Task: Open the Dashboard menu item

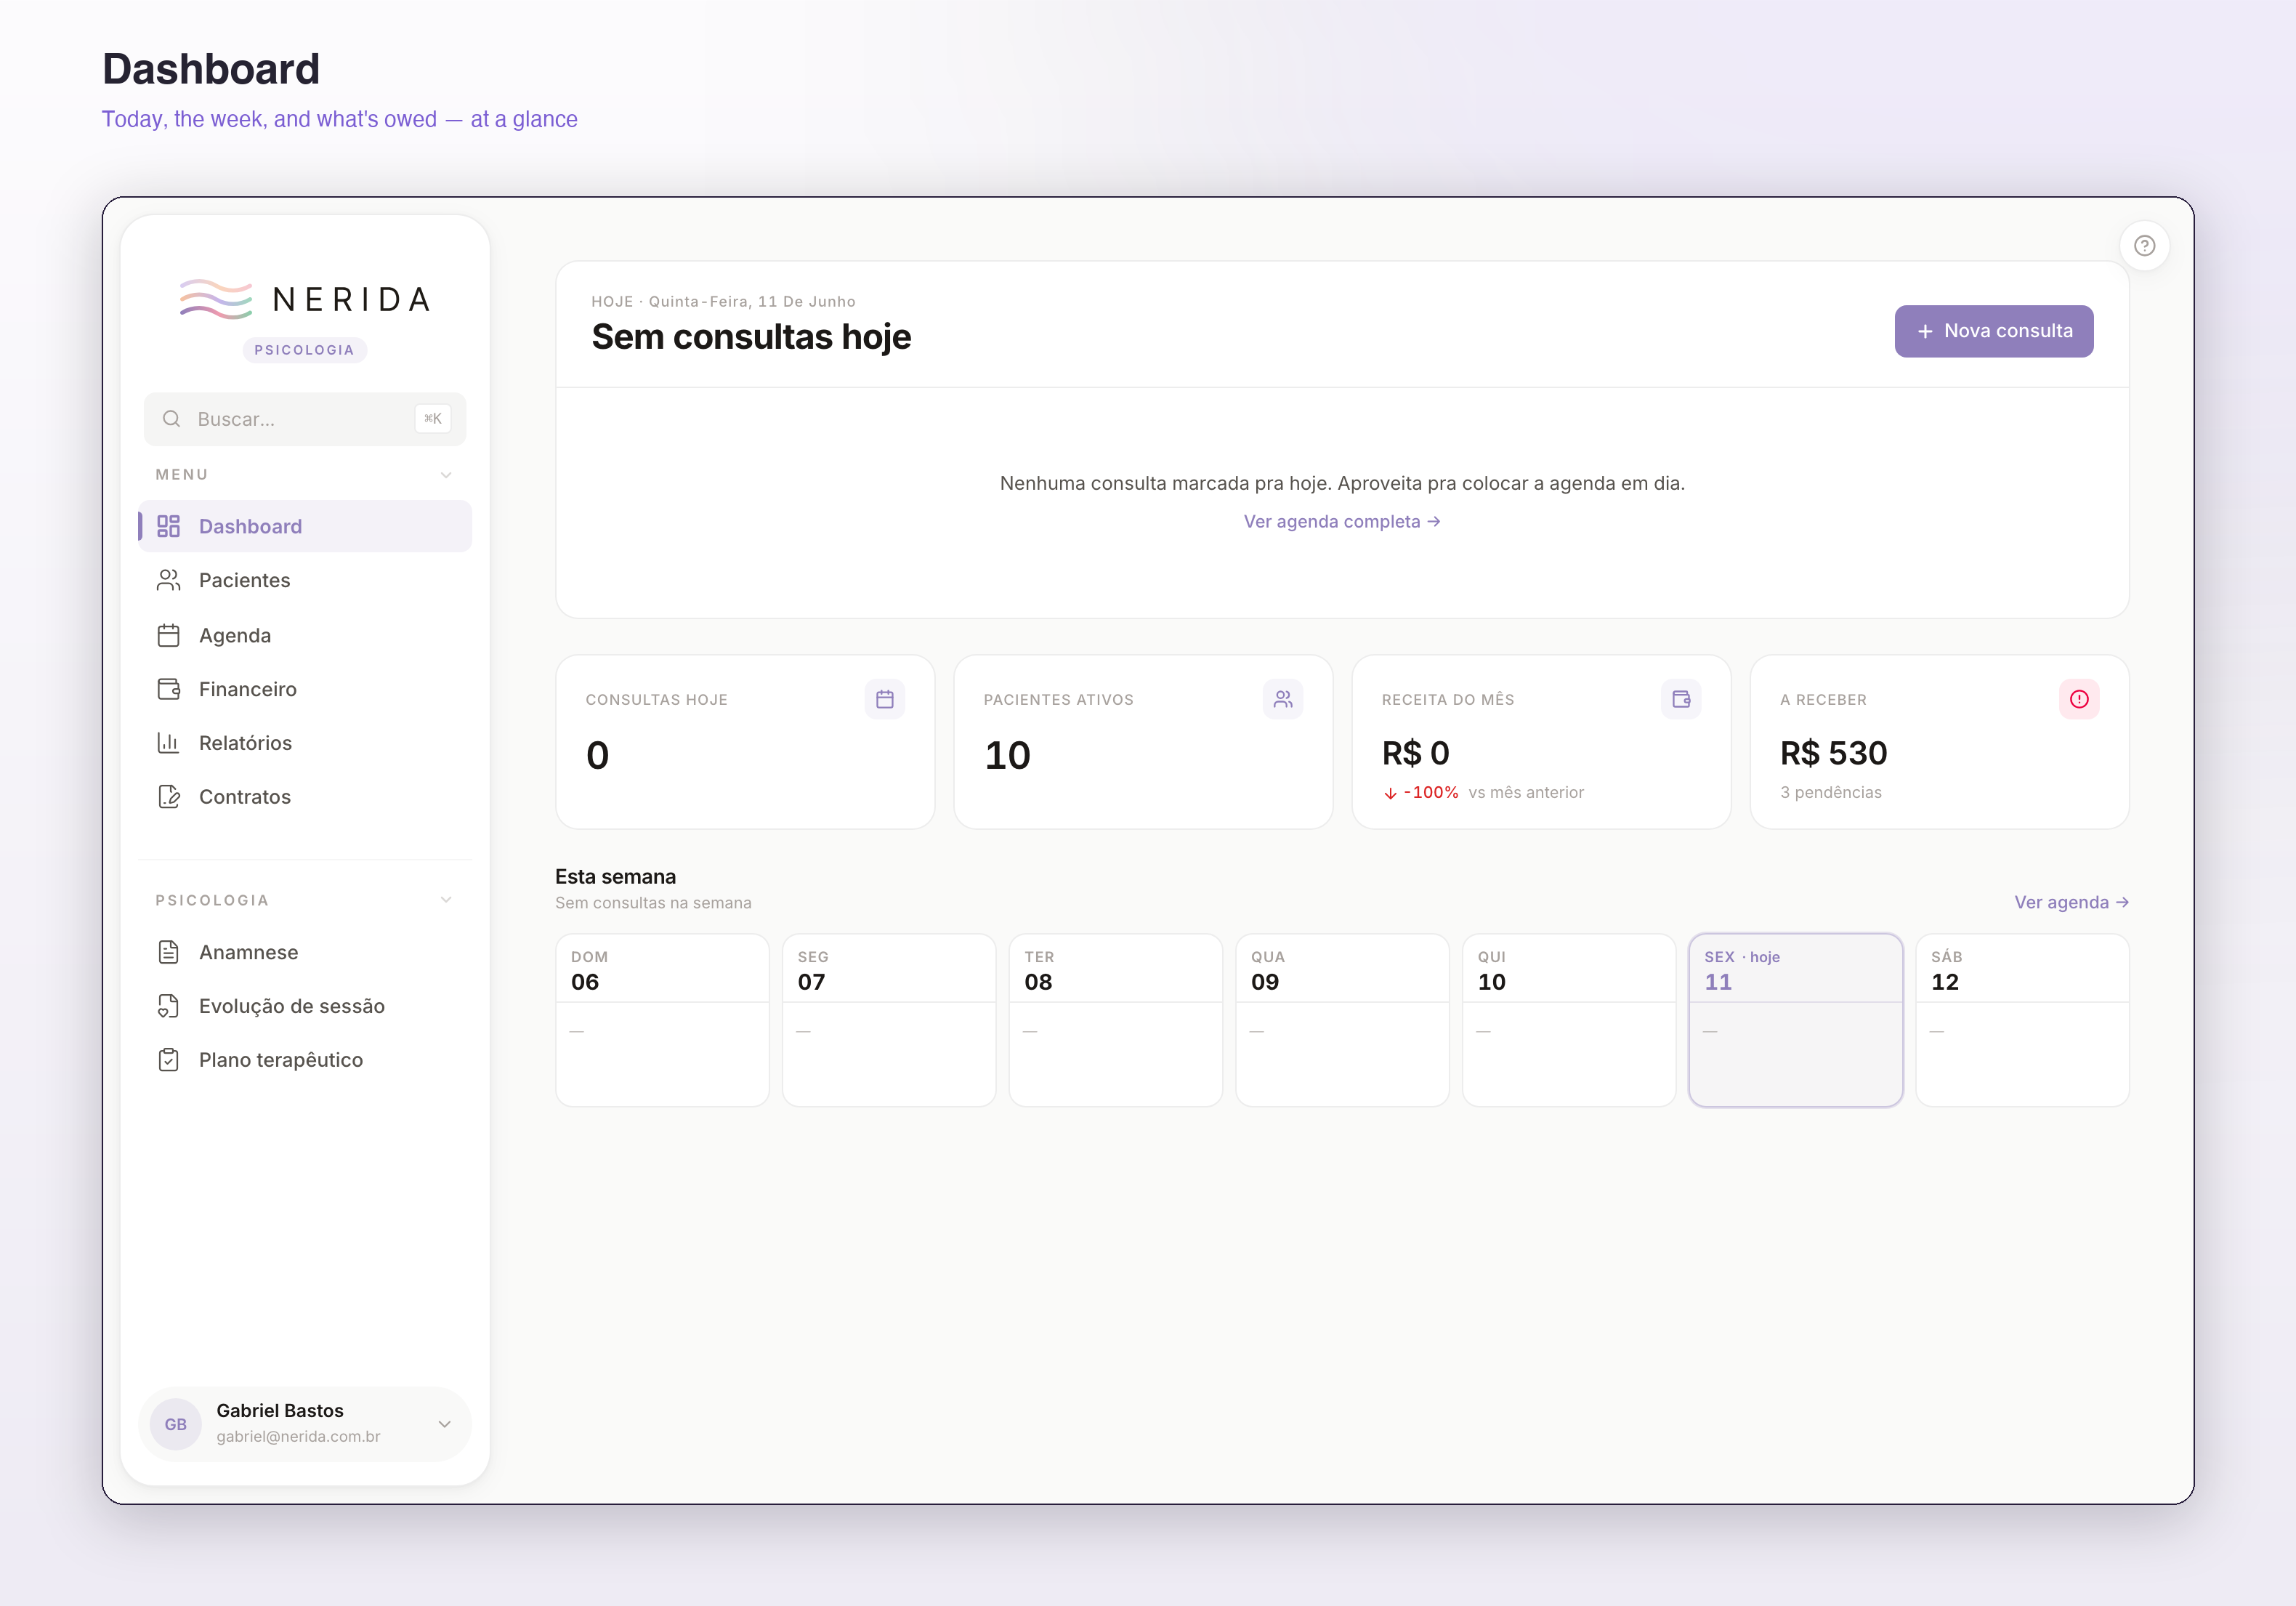Action: point(305,526)
